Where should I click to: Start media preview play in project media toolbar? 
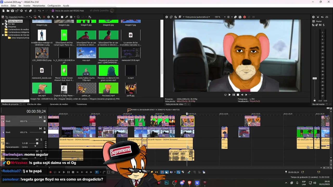[57, 17]
